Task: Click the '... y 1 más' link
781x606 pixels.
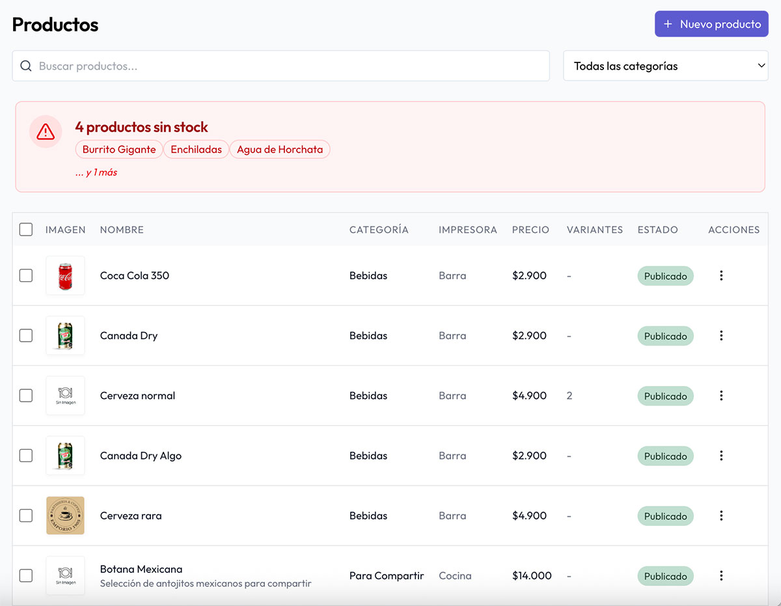Action: [x=96, y=172]
